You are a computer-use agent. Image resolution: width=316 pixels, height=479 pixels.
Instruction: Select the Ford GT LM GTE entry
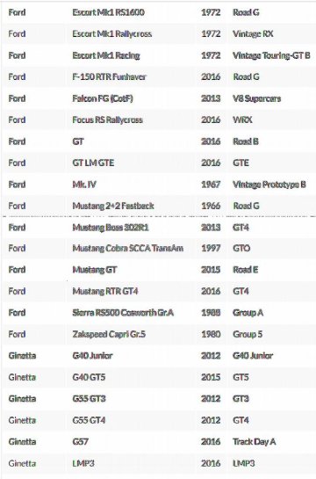point(93,163)
